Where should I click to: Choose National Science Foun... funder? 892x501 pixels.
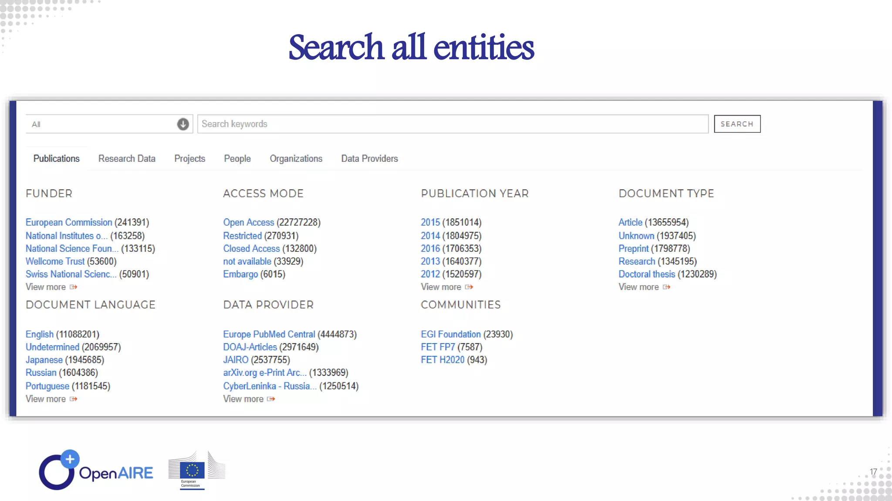tap(72, 249)
